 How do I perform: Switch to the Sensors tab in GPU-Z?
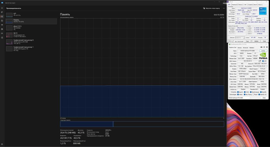coord(239,48)
